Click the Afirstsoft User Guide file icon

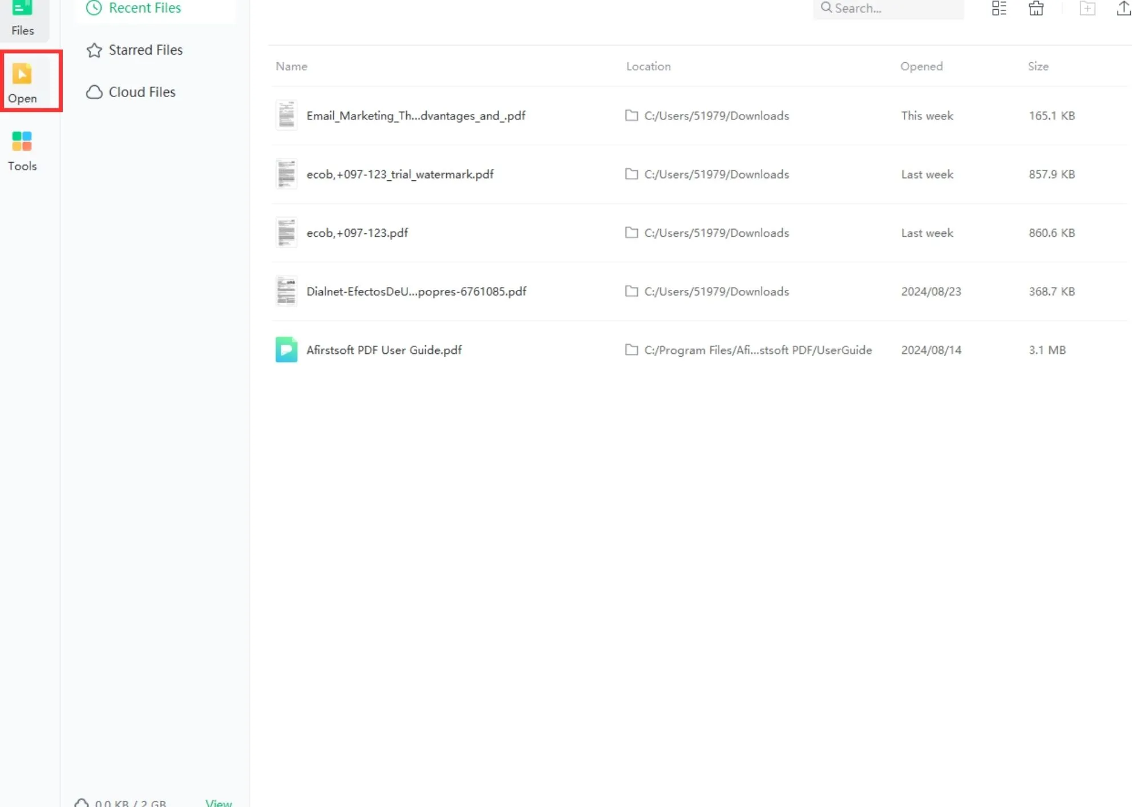pyautogui.click(x=286, y=350)
